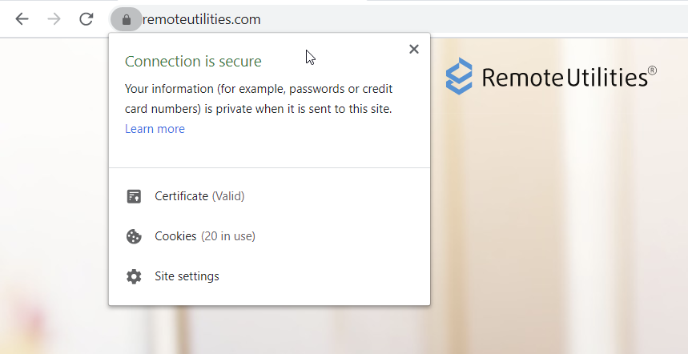Image resolution: width=688 pixels, height=354 pixels.
Task: Click the browser forward arrow
Action: 54,19
